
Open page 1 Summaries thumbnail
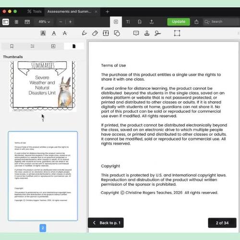[43, 86]
